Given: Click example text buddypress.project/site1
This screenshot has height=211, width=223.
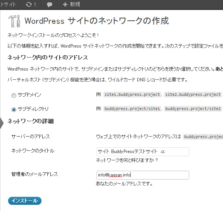Looking at the screenshot, I should pyautogui.click(x=132, y=109).
